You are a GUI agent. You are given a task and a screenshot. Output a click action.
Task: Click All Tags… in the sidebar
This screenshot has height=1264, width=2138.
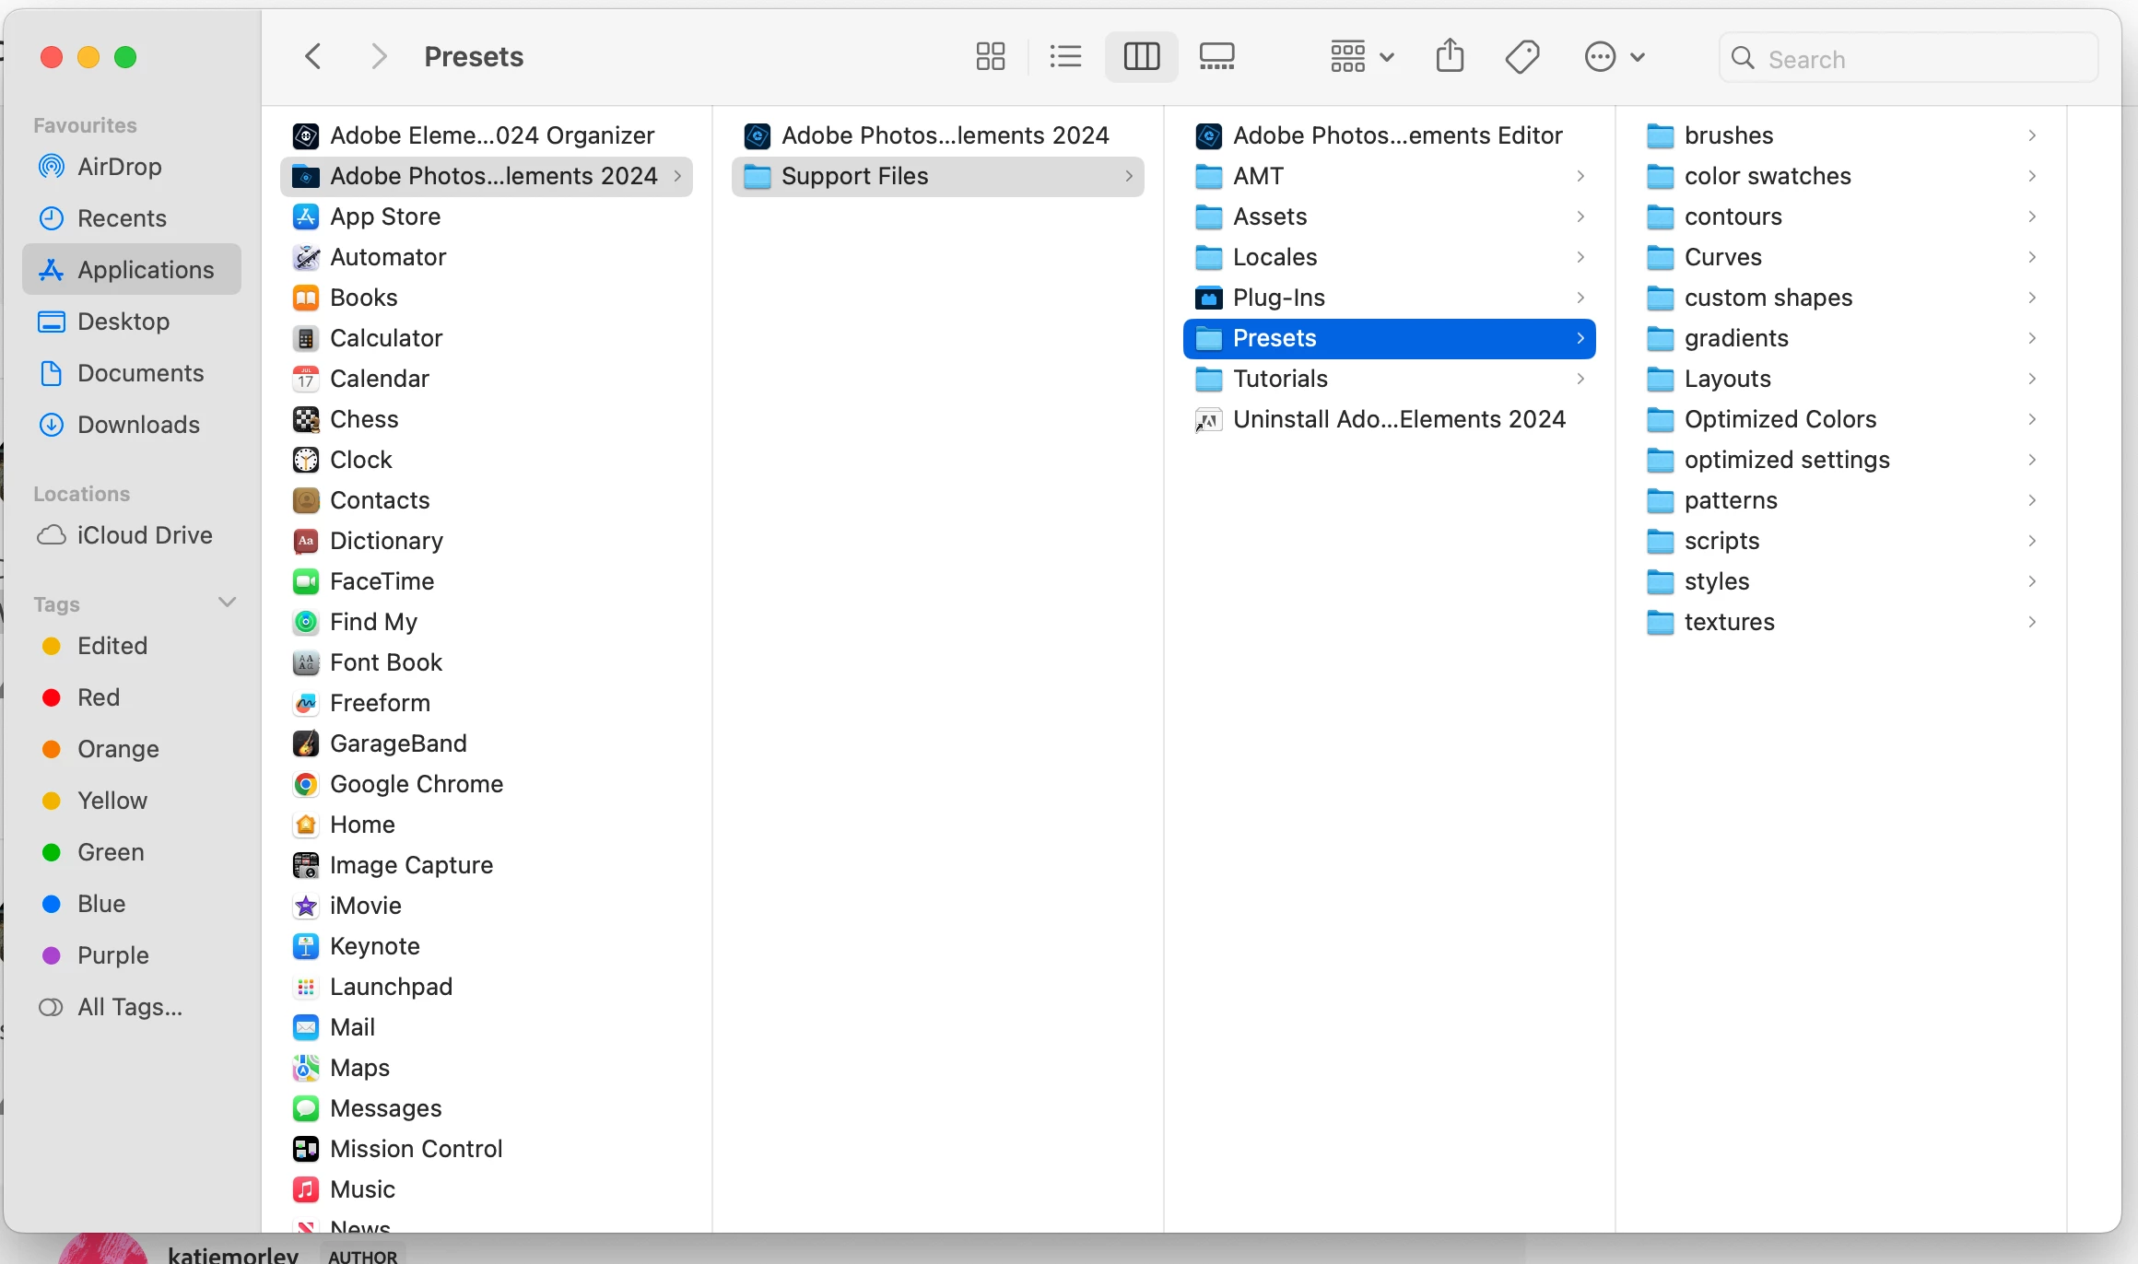point(129,1007)
